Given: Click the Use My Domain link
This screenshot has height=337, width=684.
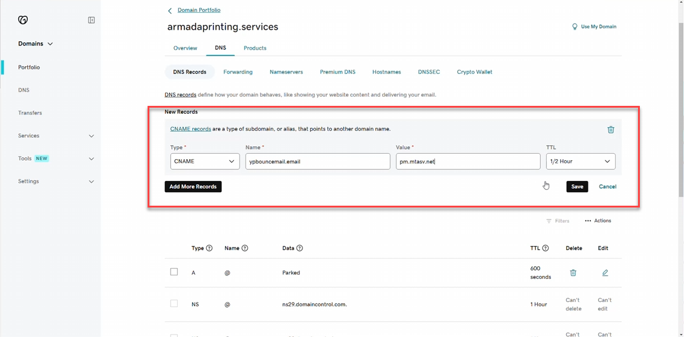Looking at the screenshot, I should point(599,27).
